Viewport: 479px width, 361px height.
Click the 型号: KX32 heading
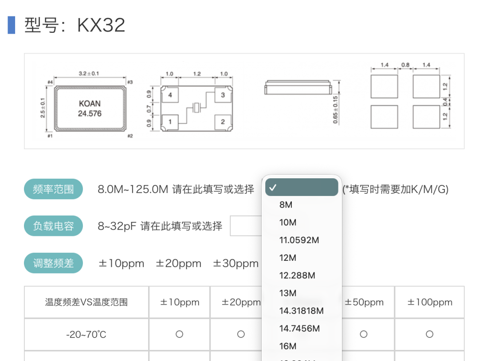click(75, 25)
